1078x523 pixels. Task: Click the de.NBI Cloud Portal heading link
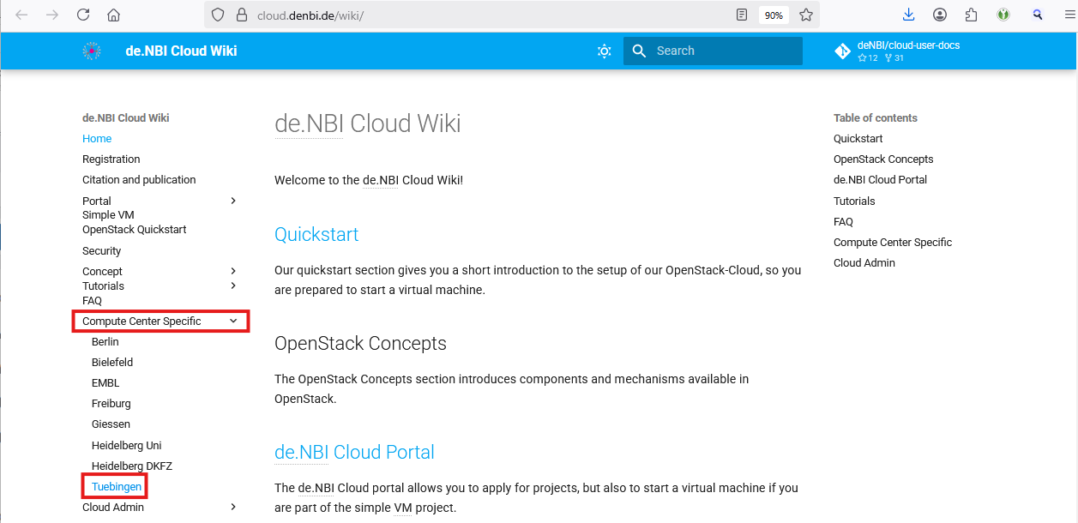pyautogui.click(x=354, y=453)
